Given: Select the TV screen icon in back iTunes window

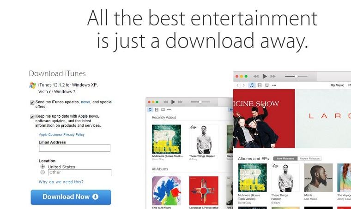Looking at the screenshot, I should point(163,110).
